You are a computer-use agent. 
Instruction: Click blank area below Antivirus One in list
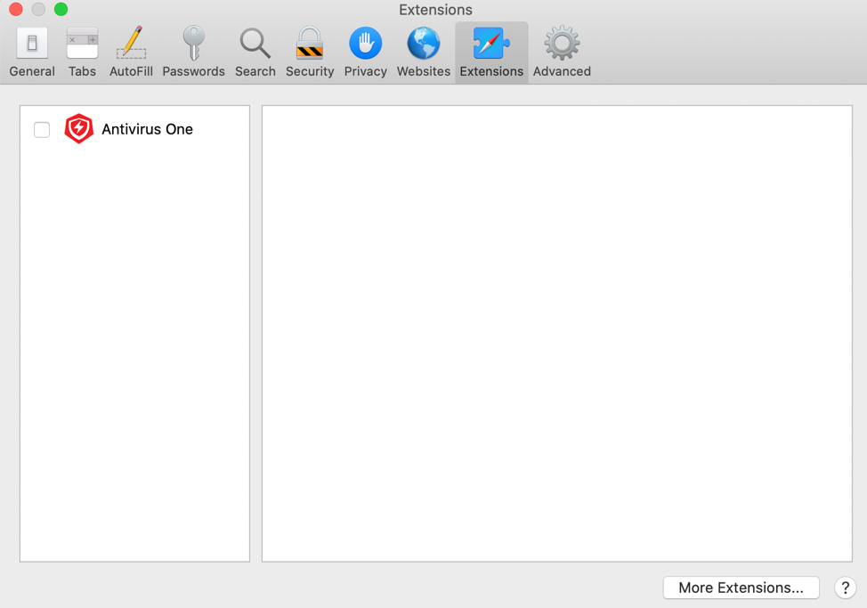(x=134, y=356)
